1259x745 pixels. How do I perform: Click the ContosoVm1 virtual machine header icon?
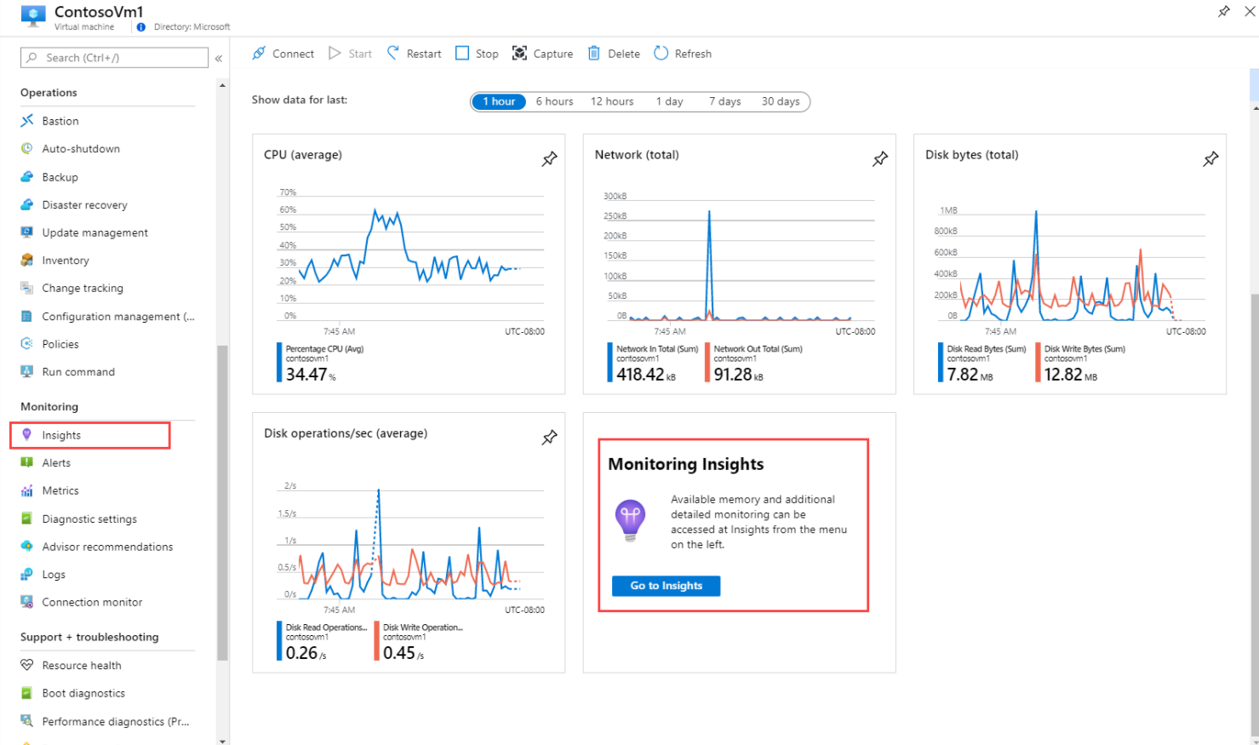pyautogui.click(x=33, y=16)
